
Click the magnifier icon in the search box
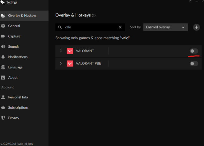pos(60,27)
